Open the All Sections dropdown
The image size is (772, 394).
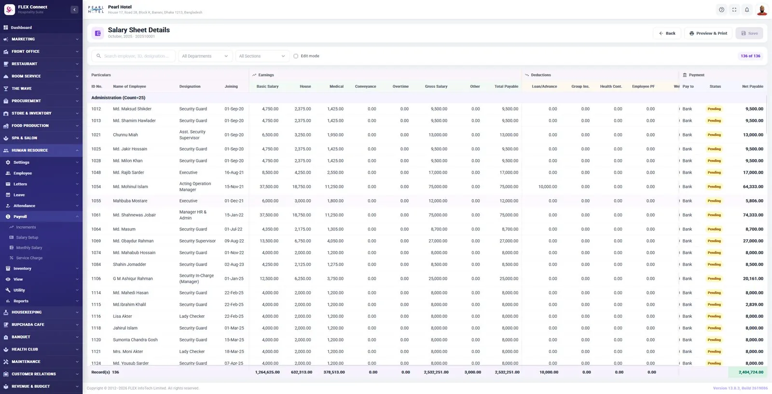tap(262, 56)
